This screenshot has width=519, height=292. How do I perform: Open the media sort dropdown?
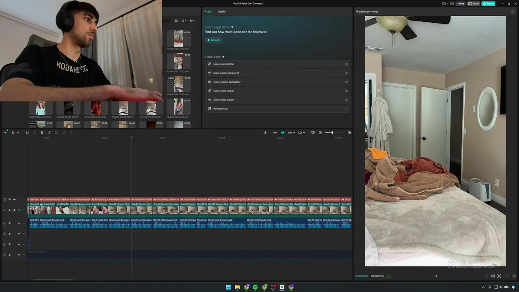(x=184, y=21)
